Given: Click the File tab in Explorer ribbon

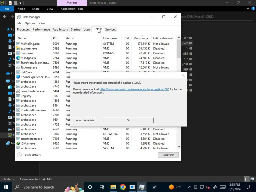Looking at the screenshot, I should point(7,9).
